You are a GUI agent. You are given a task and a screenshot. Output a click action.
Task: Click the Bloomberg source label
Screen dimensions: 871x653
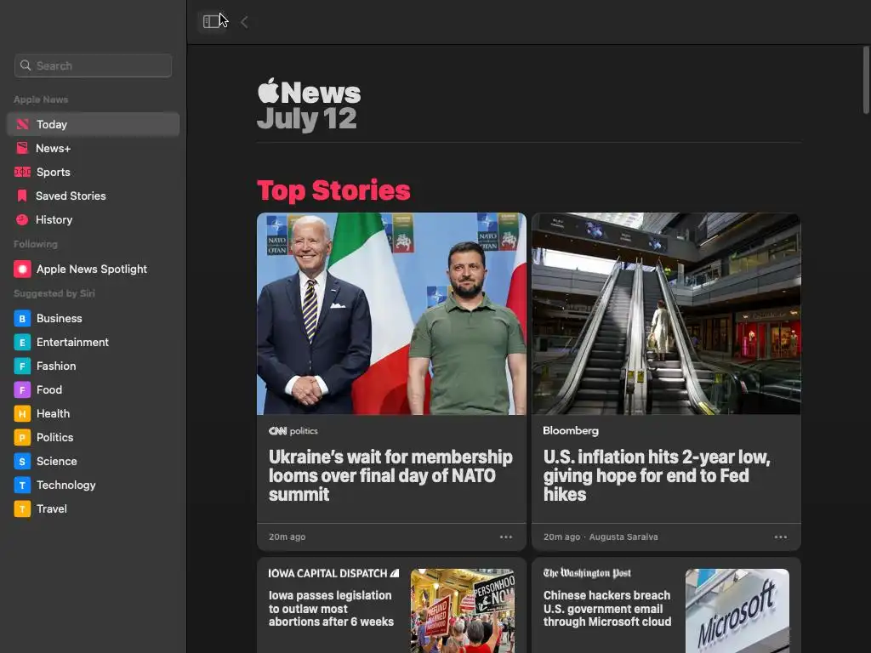click(571, 431)
